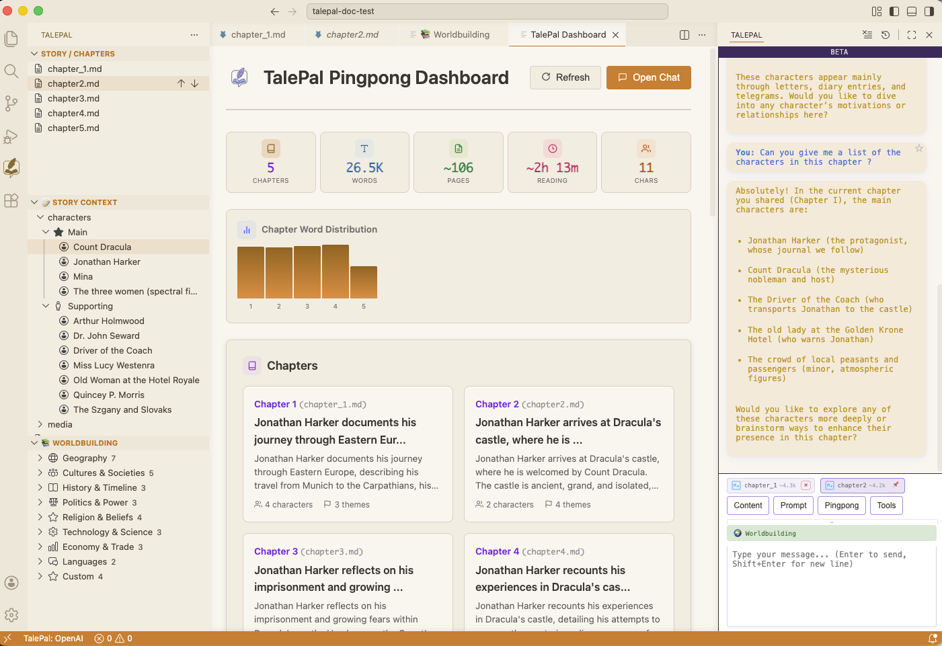Collapse the characters tree node
The image size is (942, 646).
pos(40,217)
